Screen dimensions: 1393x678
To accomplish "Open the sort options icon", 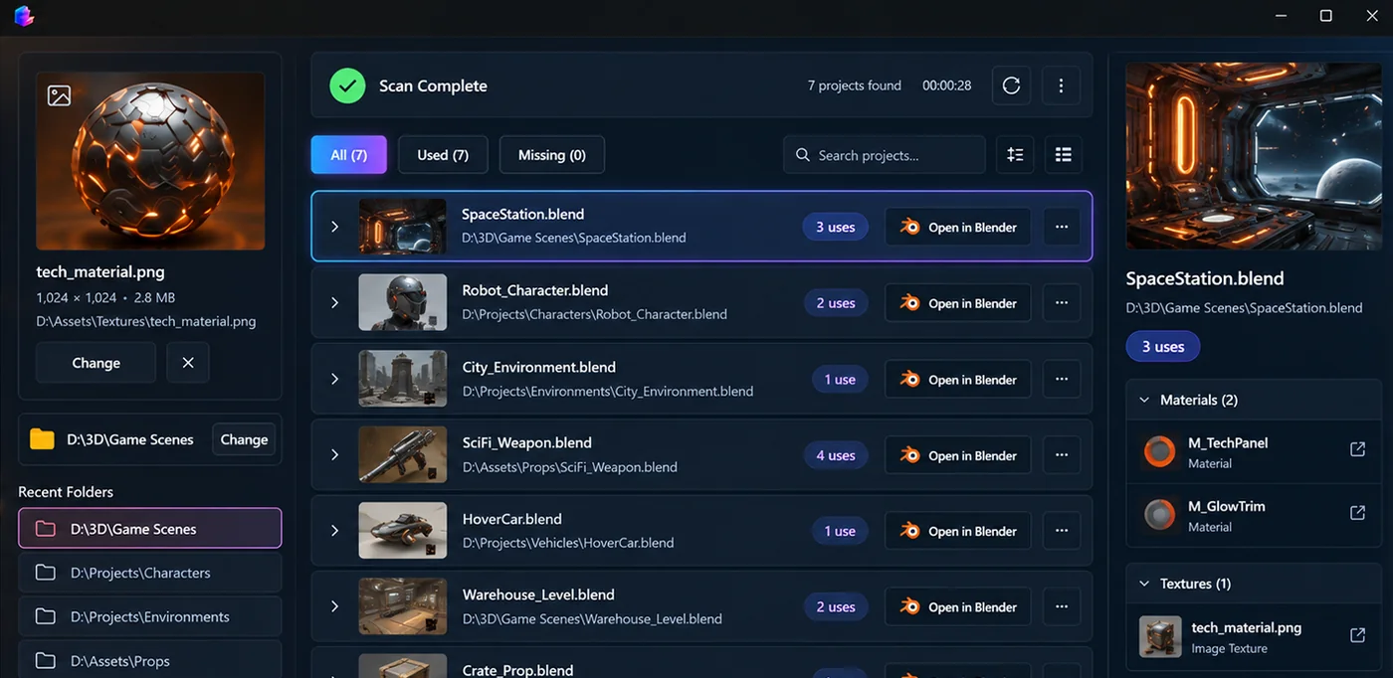I will [x=1015, y=155].
